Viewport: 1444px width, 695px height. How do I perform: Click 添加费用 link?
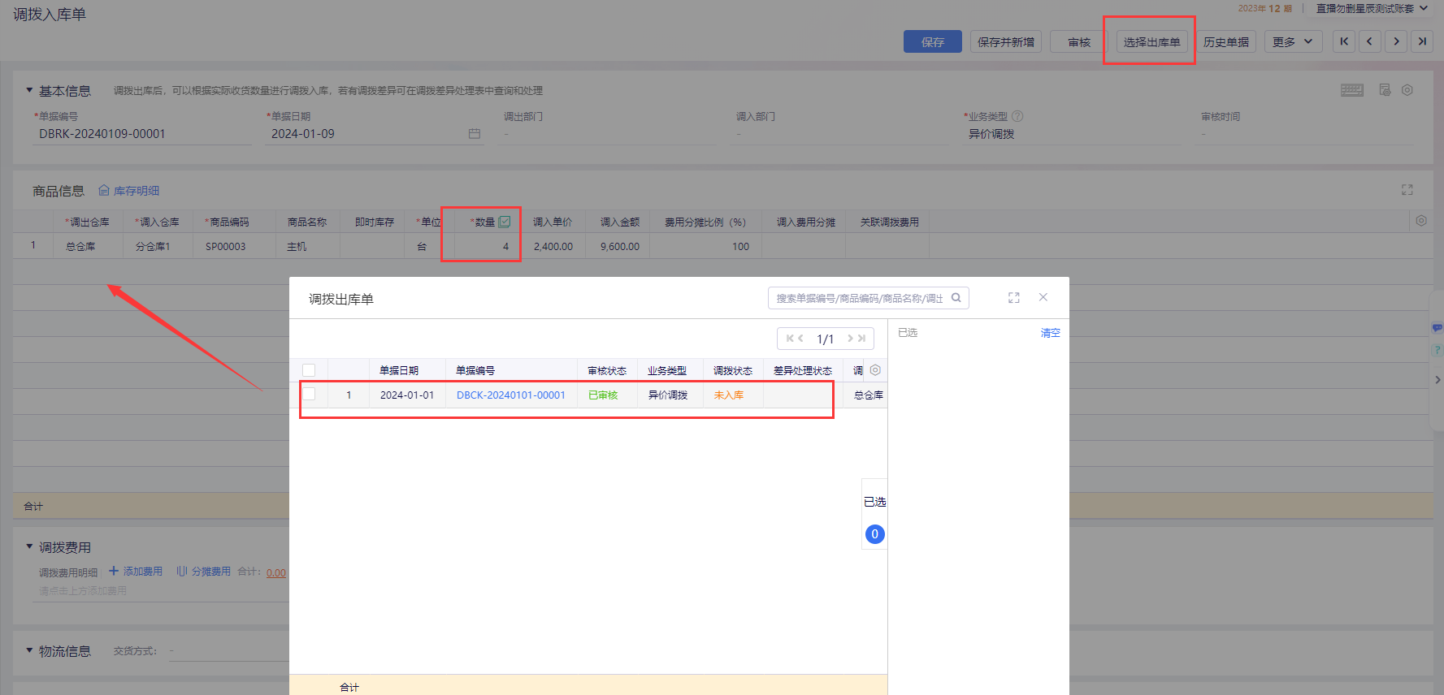pos(136,572)
